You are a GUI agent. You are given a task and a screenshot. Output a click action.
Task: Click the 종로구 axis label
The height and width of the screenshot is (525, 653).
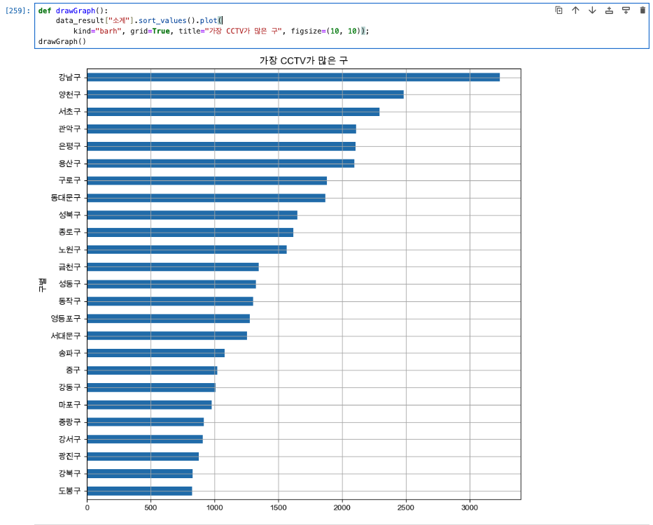(69, 232)
